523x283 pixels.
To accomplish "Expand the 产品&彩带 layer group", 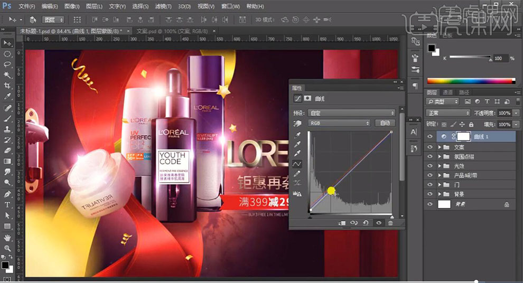I will [440, 175].
